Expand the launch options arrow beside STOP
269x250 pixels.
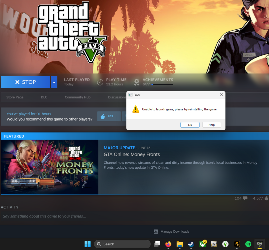coord(54,82)
